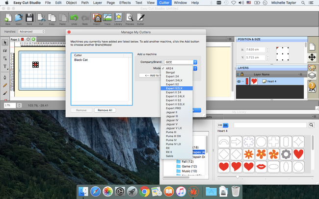Viewport: 319px width, 199px height.
Task: Click the Preview magnifier toolbar icon
Action: click(130, 18)
